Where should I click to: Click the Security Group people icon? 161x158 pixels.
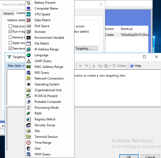point(29,125)
